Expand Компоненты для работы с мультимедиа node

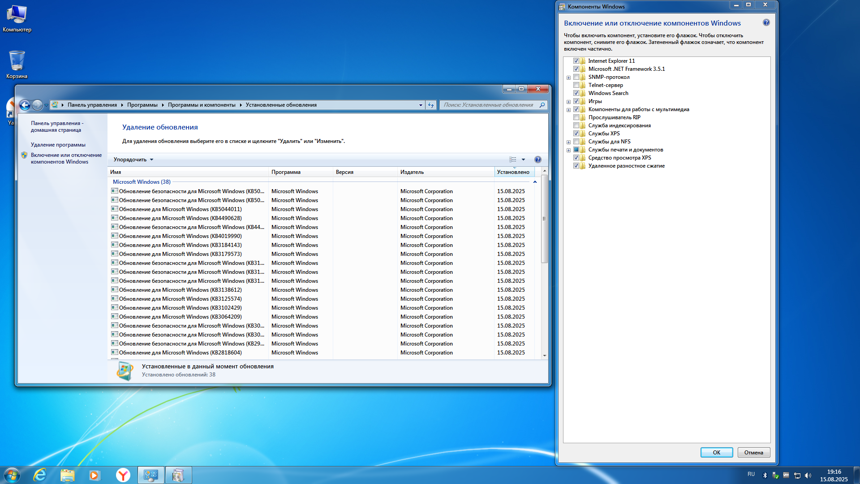(568, 110)
